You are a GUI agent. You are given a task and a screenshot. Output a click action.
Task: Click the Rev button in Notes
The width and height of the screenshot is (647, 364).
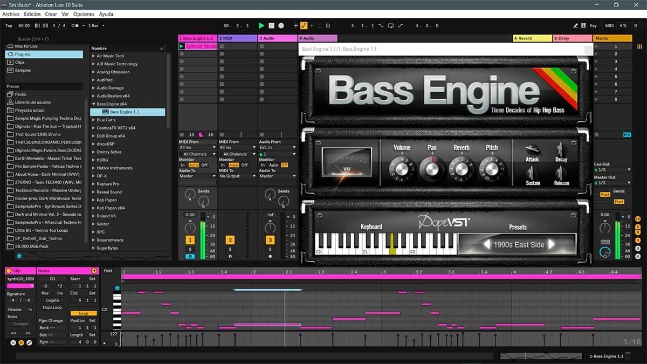pyautogui.click(x=45, y=293)
